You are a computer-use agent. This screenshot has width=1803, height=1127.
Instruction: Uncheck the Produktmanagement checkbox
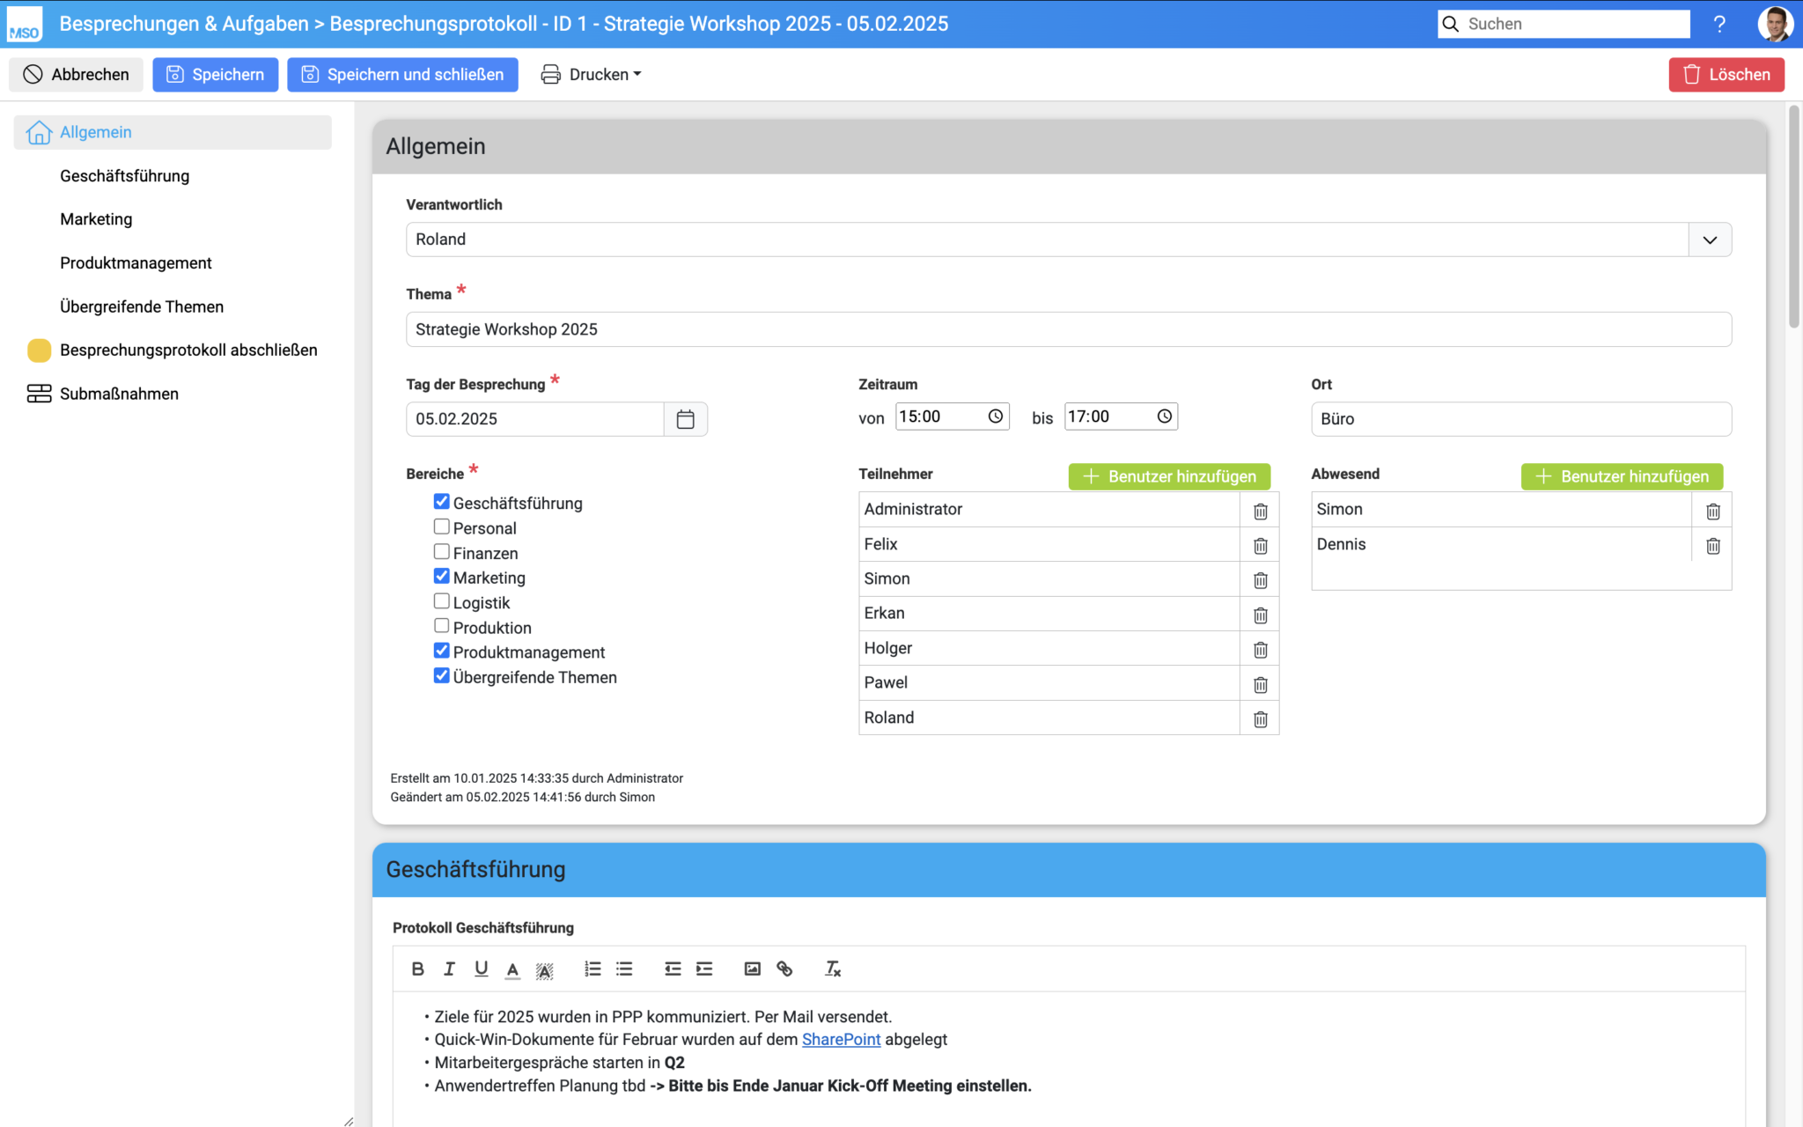coord(442,651)
